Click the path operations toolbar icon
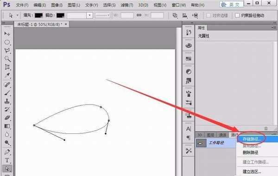This screenshot has height=176, width=278. [175, 15]
